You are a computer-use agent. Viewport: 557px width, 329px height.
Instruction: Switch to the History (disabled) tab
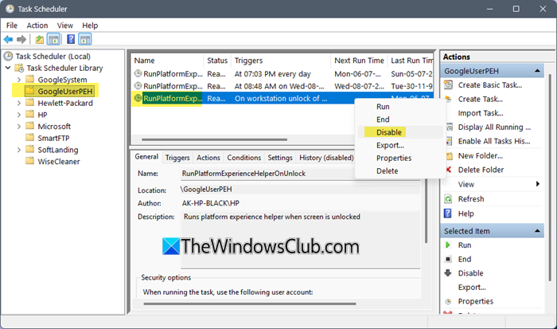pos(326,158)
